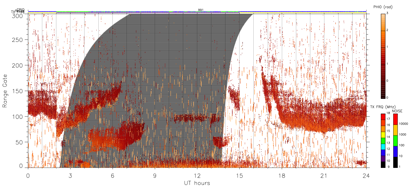Click the green swatch in TX FRQ legend
Screen dimensions: 412x190
click(383, 141)
